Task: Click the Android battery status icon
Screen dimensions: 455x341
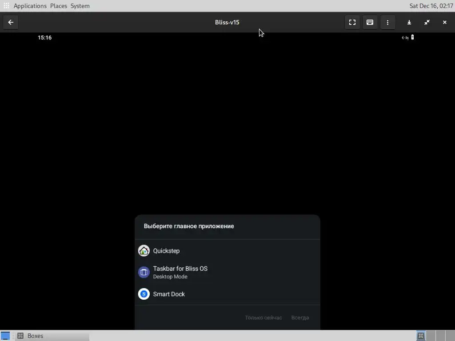Action: click(x=412, y=37)
